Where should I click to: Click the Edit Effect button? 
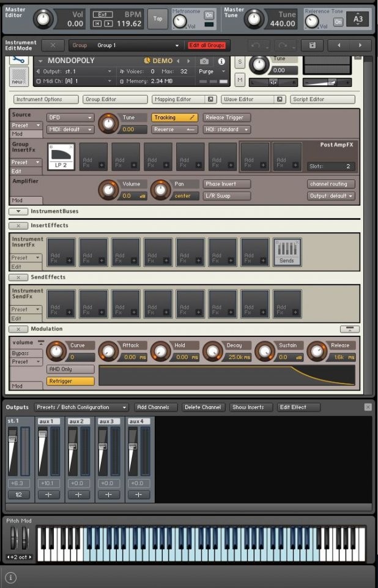point(298,407)
